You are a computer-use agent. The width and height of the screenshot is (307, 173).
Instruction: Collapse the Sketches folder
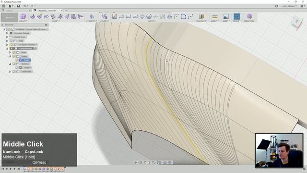[10, 64]
